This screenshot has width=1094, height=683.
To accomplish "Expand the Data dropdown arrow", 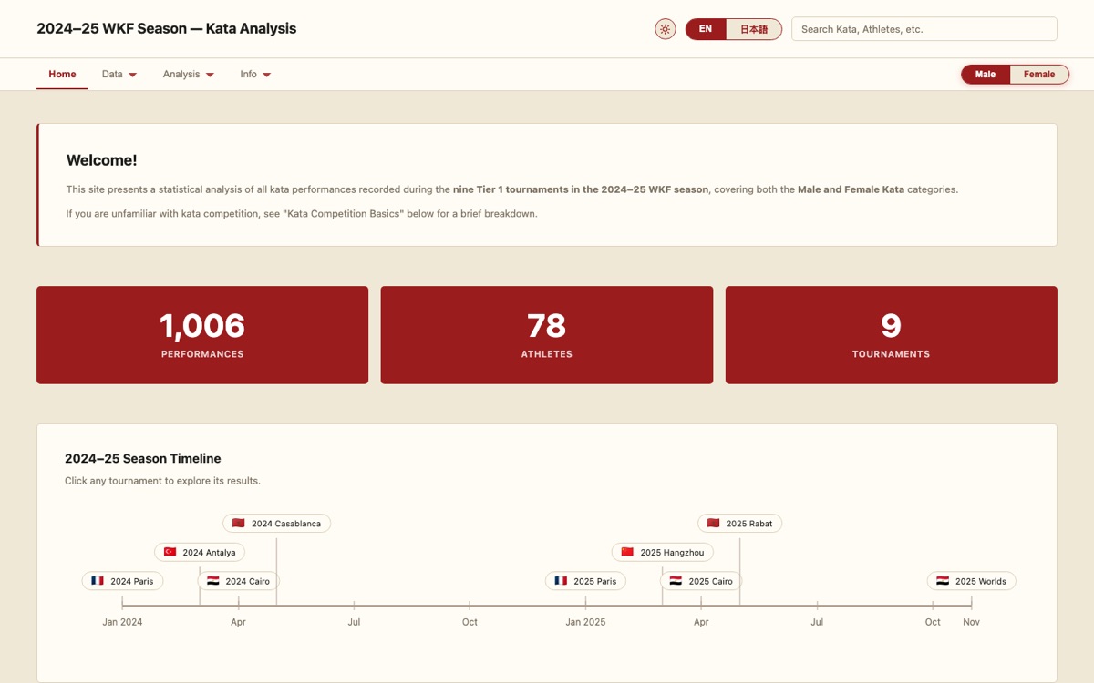I will [133, 75].
